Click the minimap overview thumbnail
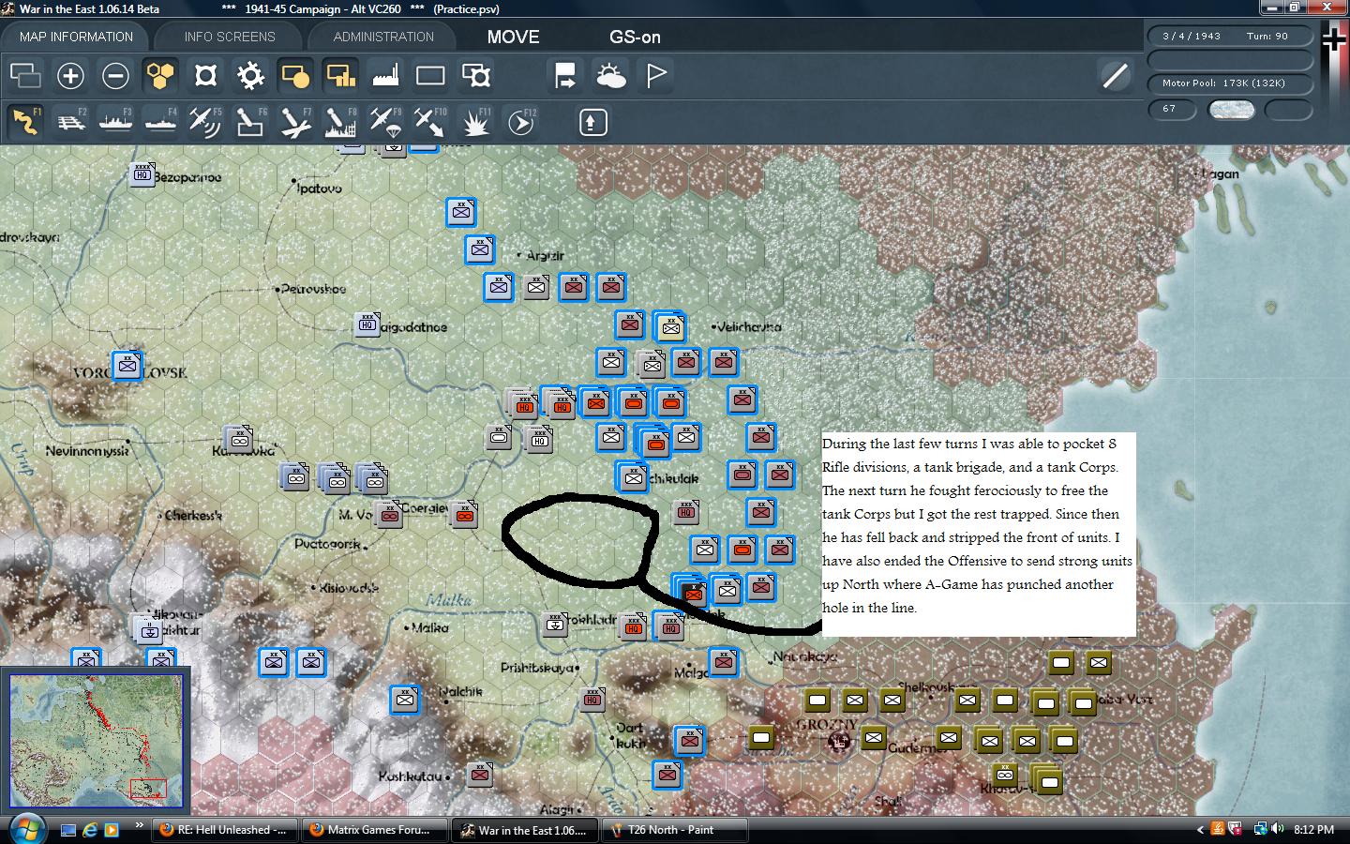This screenshot has width=1350, height=844. [x=96, y=740]
